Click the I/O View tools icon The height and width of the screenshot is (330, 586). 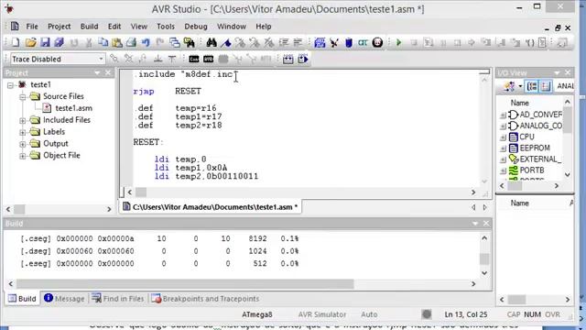510,86
